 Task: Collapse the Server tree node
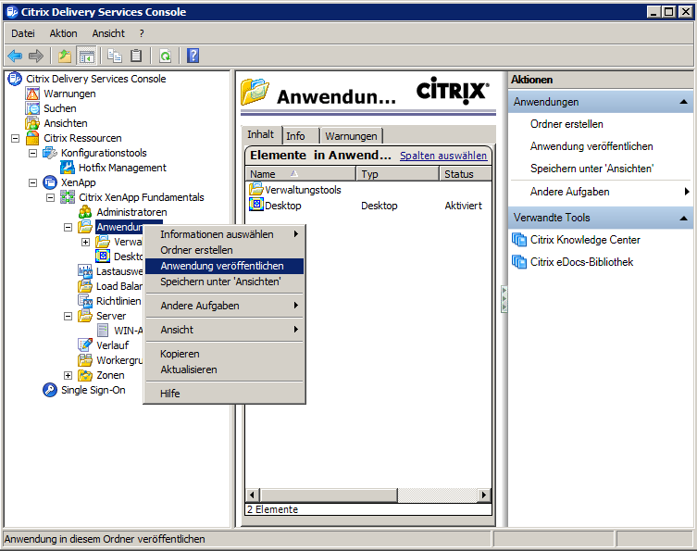point(68,316)
